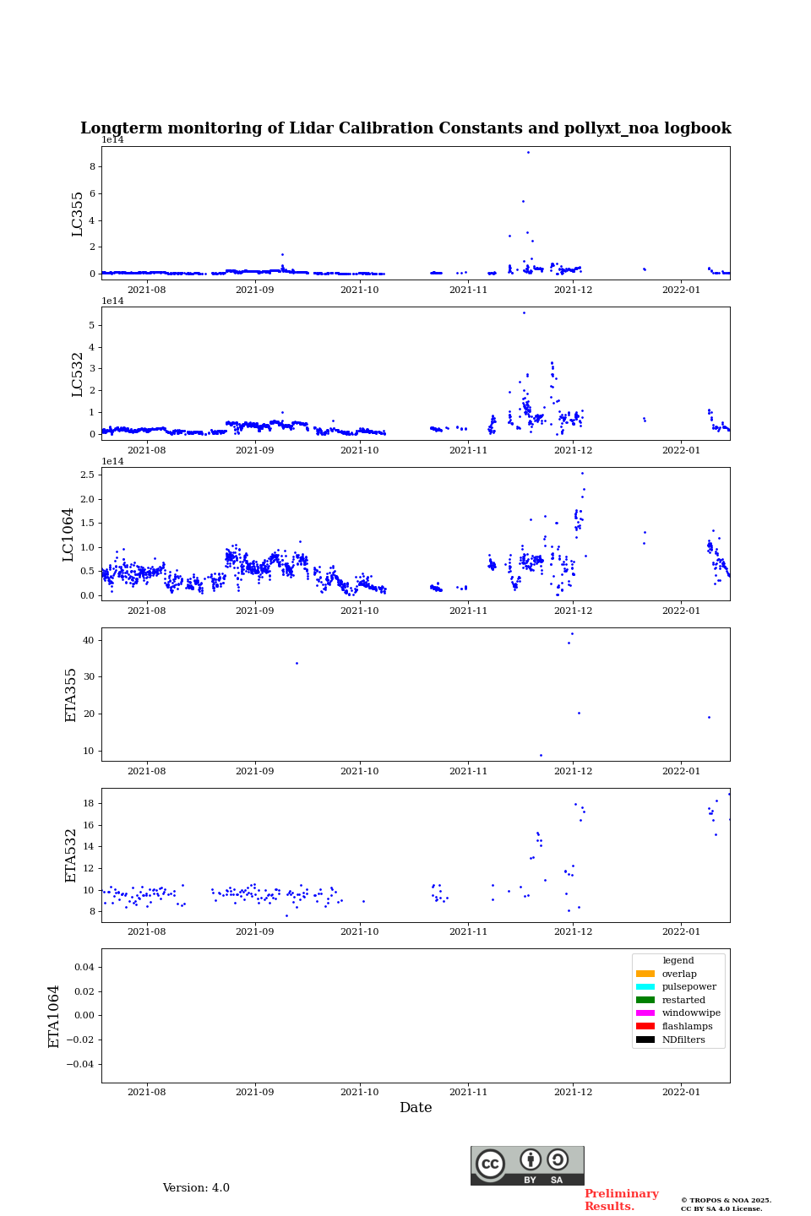Click the LC532 y-axis label
The width and height of the screenshot is (811, 1216).
coord(77,374)
